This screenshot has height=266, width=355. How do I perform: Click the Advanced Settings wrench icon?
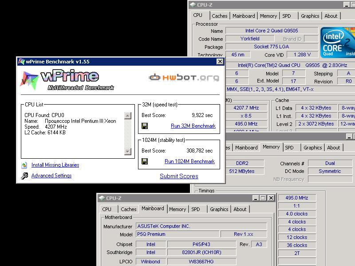(x=24, y=176)
